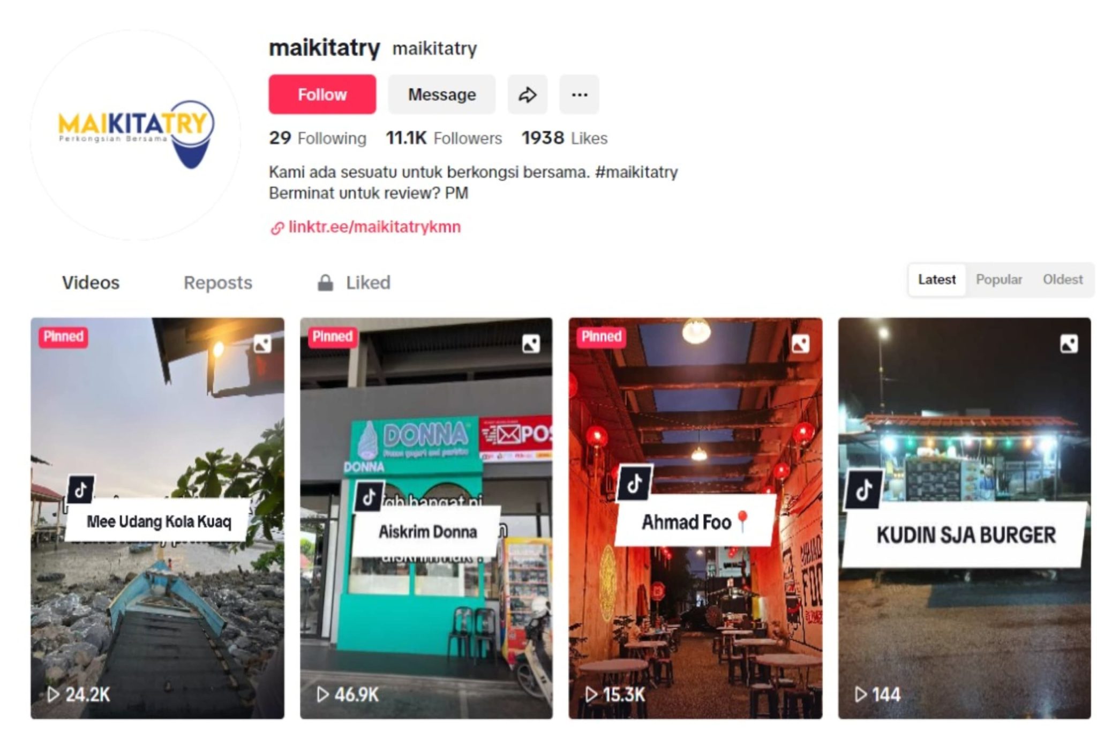1097x731 pixels.
Task: Switch sorting to Oldest
Action: [1063, 280]
